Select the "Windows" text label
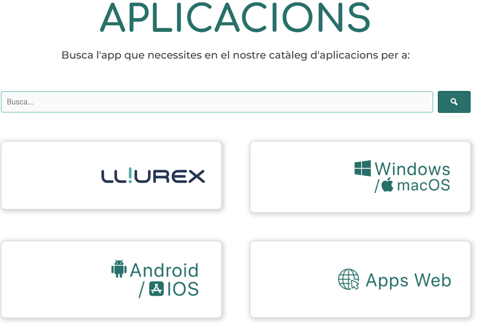Image resolution: width=481 pixels, height=328 pixels. coord(412,169)
